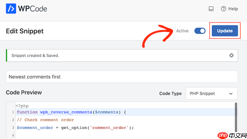
Task: Click the get_option('comment_order') code line
Action: [75, 127]
